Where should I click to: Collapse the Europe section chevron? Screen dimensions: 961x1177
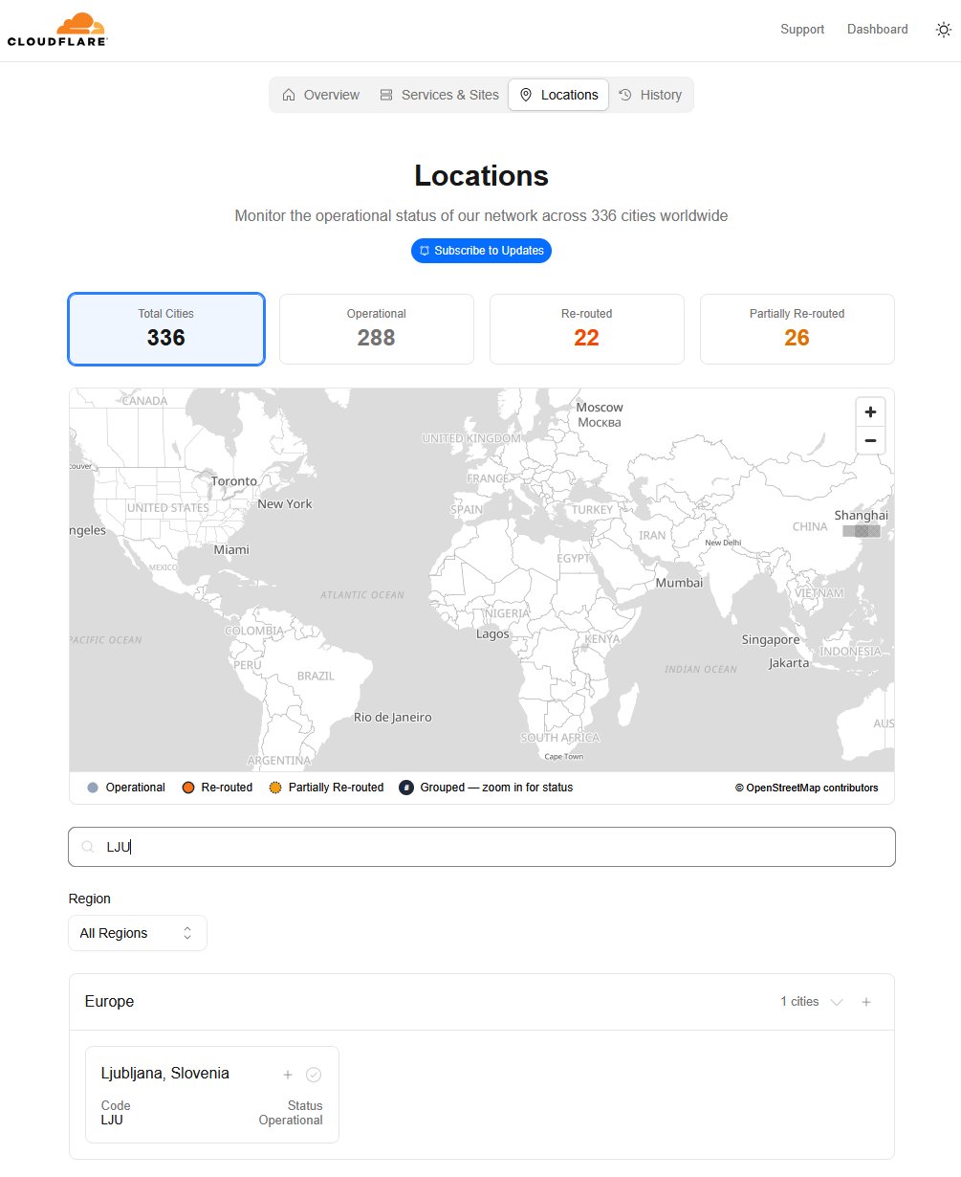coord(837,1002)
